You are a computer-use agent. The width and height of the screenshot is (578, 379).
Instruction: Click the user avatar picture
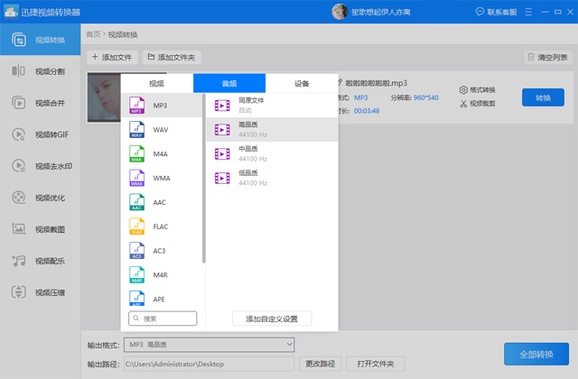tap(340, 12)
